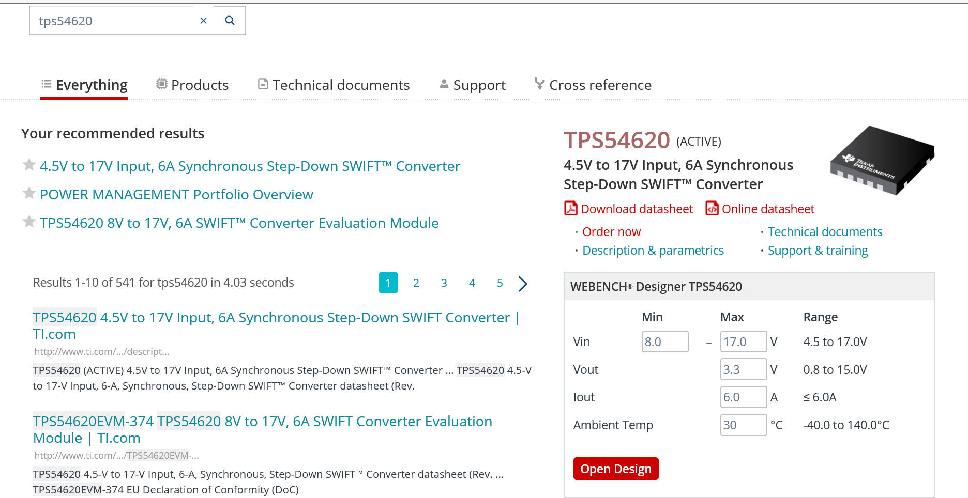Go to next results page arrow
The width and height of the screenshot is (968, 498).
(x=523, y=283)
